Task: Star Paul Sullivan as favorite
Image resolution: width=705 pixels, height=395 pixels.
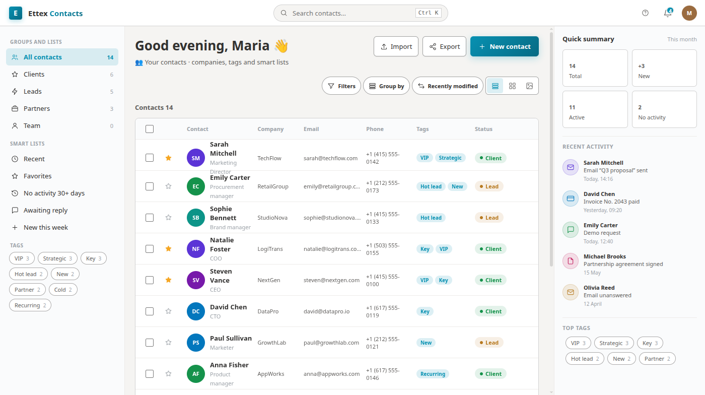Action: click(169, 343)
